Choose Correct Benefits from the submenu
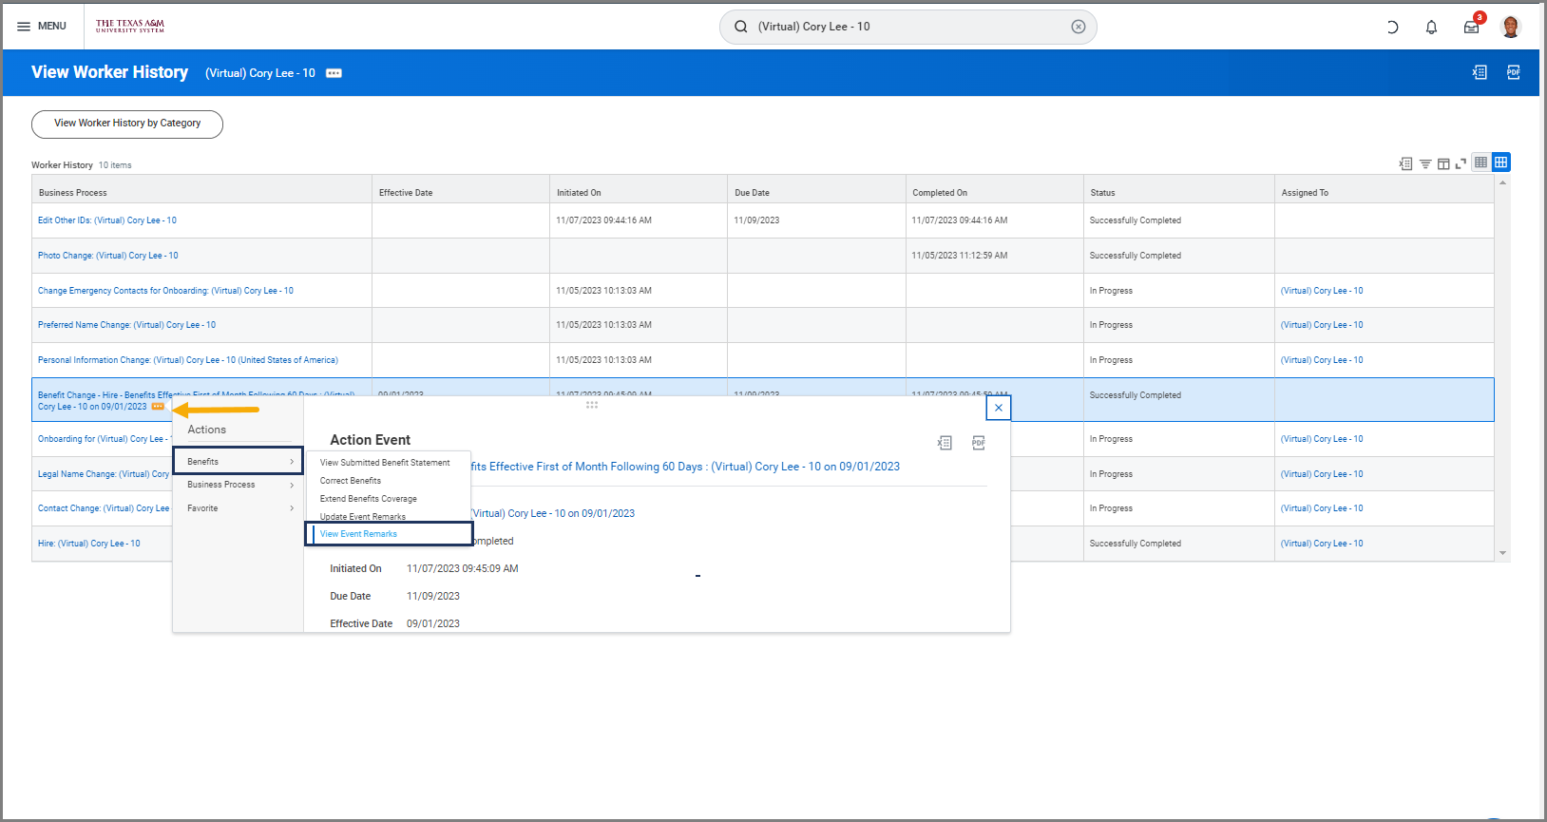The width and height of the screenshot is (1547, 822). coord(351,481)
